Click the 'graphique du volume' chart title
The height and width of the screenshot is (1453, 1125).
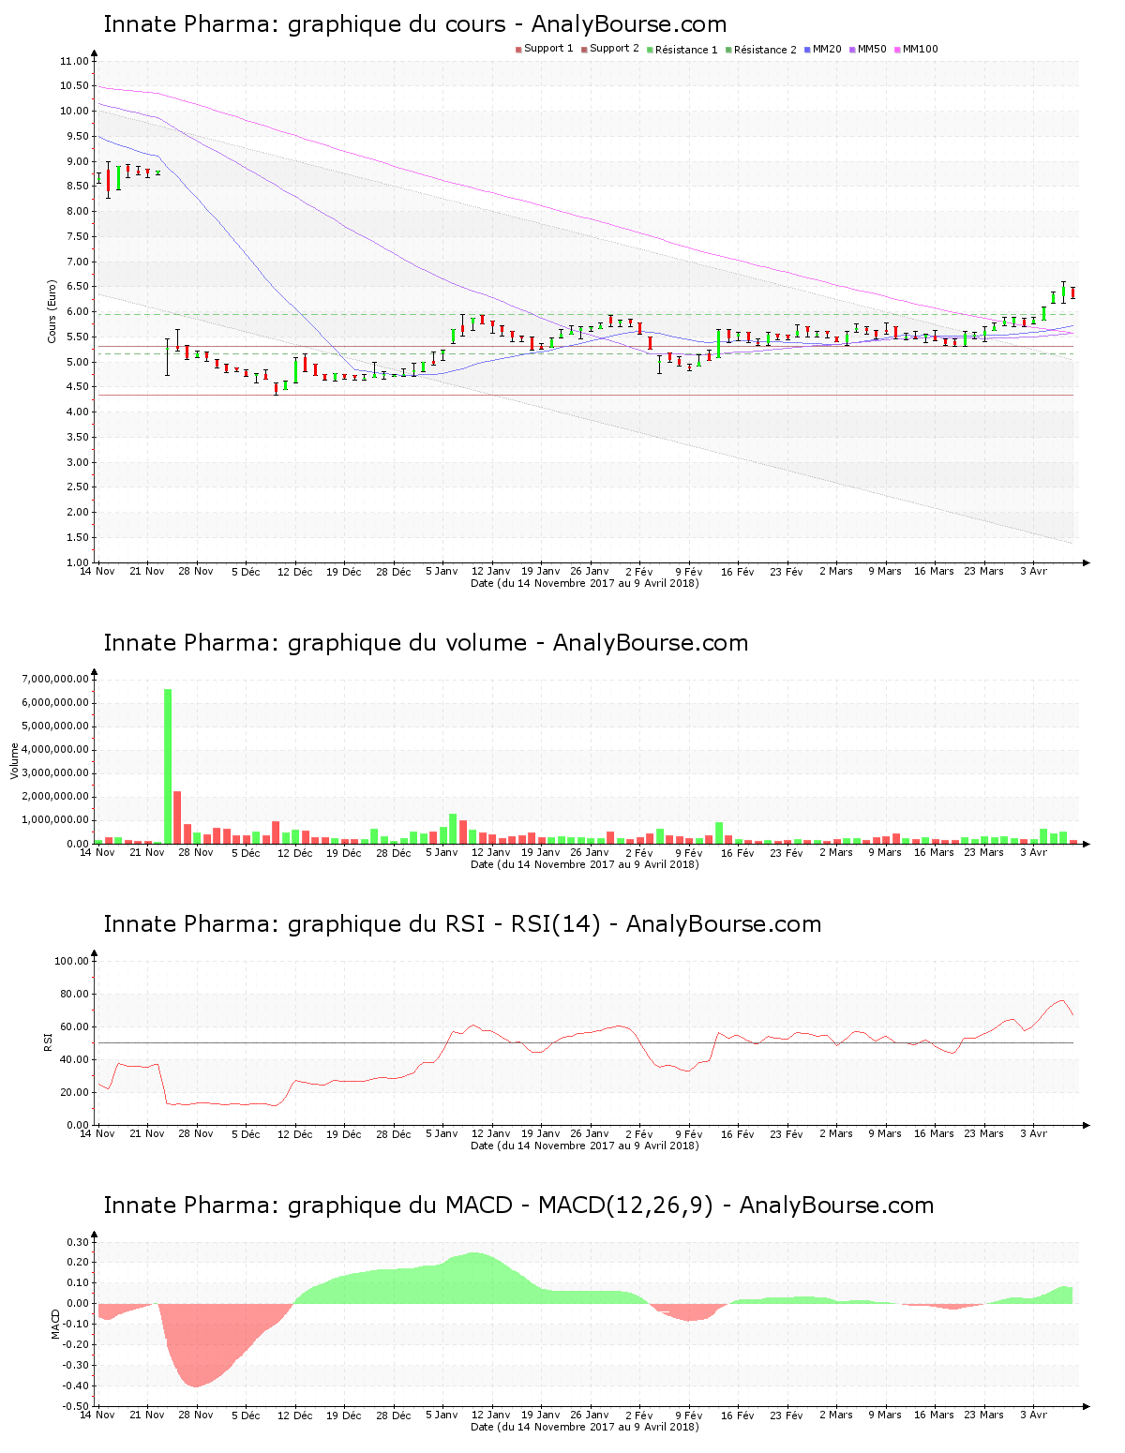(426, 643)
